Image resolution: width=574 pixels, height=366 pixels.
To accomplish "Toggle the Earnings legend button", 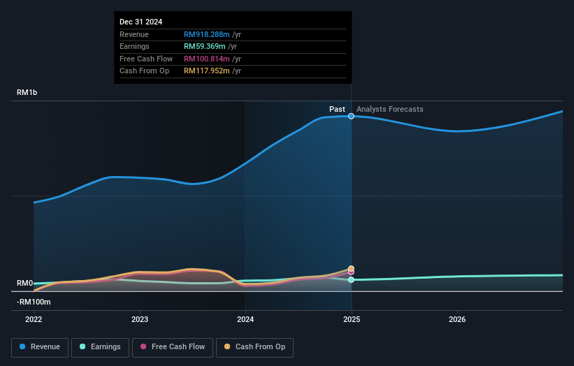I will tap(100, 347).
